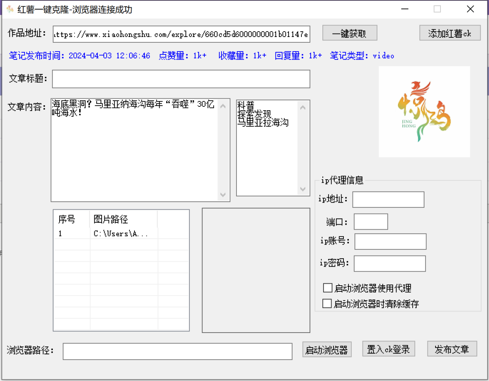Toggle 启动浏览器时清除缓存 checkbox
Screen dimensions: 489x381
327,304
